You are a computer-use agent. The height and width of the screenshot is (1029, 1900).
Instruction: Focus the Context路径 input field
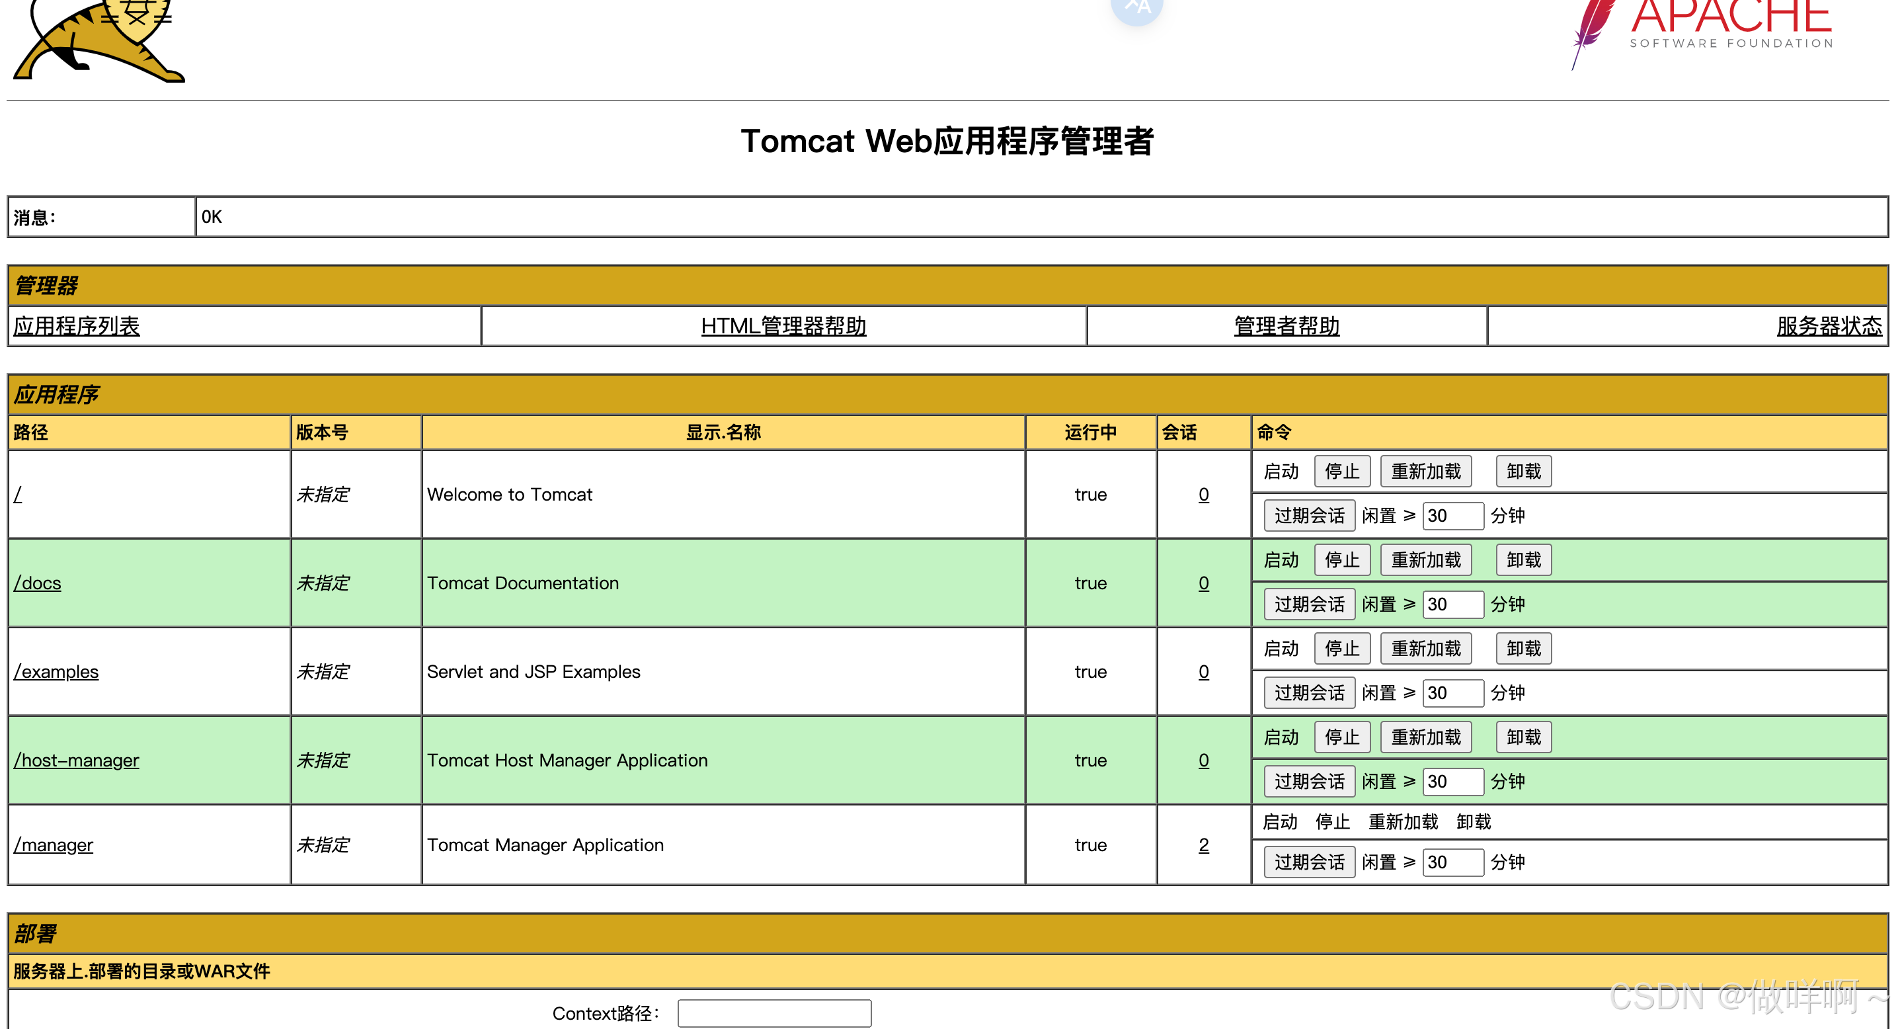click(774, 1014)
